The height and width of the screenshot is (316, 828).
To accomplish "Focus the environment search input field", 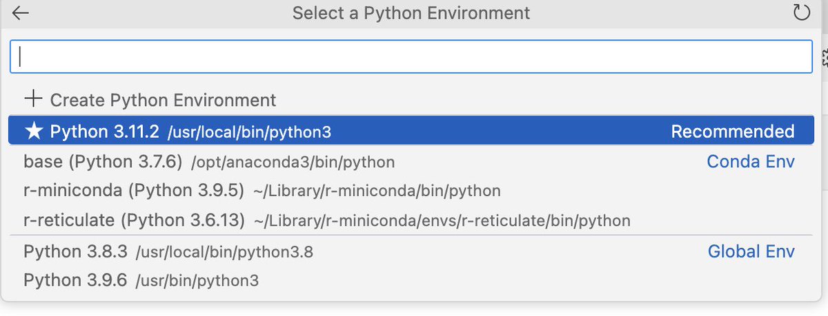I will [411, 56].
